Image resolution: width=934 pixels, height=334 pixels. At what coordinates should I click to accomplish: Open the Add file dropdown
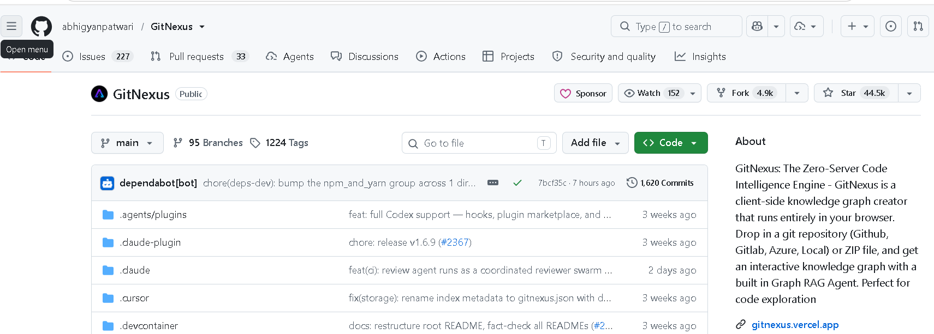point(596,143)
